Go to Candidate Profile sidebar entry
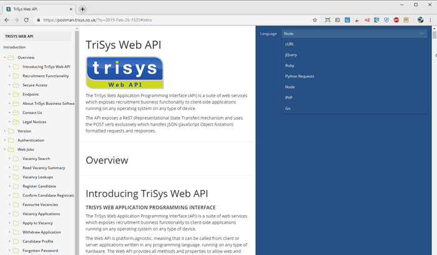Screen dimensions: 437x255 pos(37,241)
